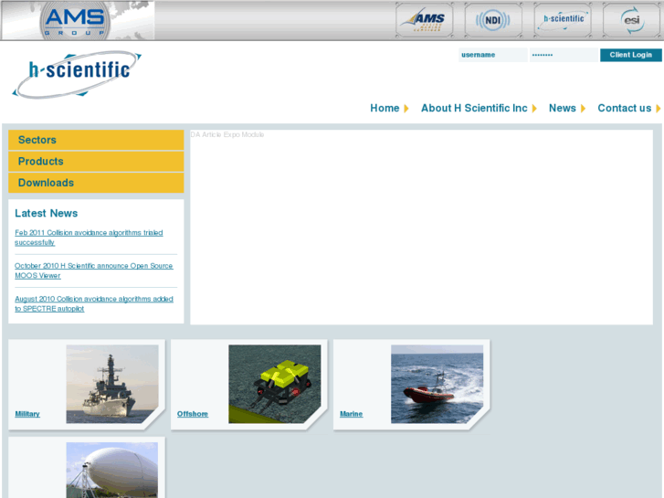Open the Downloads sidebar menu
The height and width of the screenshot is (498, 664).
click(96, 183)
